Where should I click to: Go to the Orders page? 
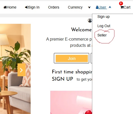pos(54,7)
